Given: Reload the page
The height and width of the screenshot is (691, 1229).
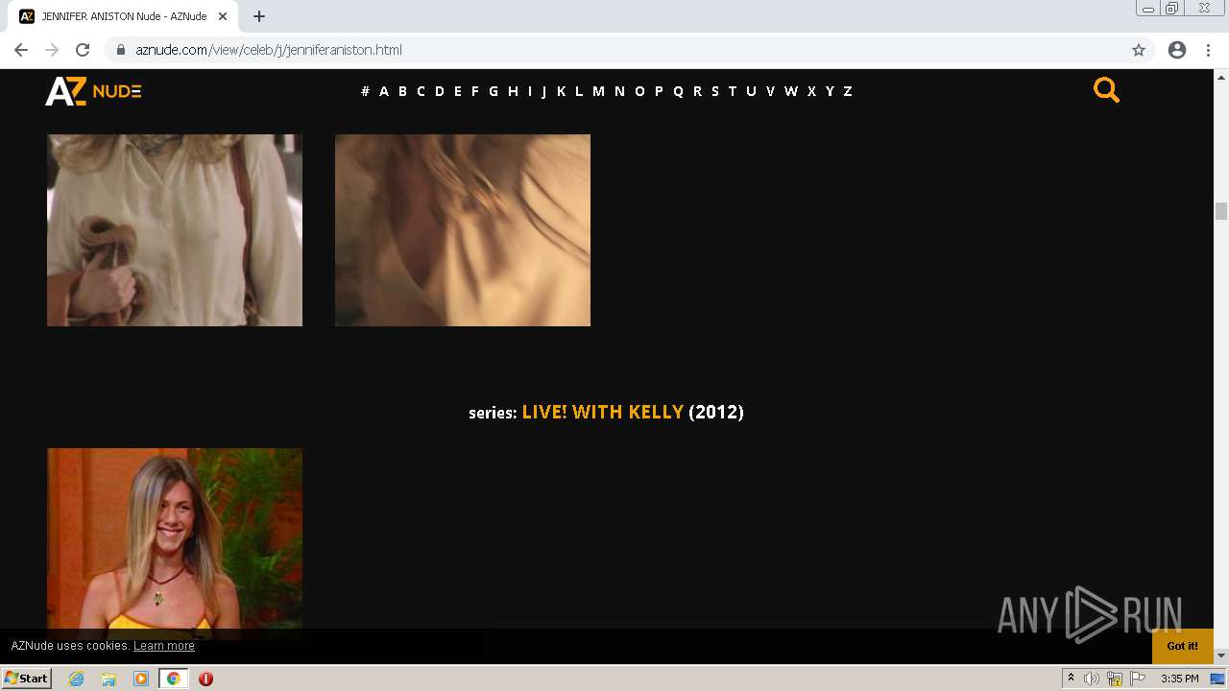Looking at the screenshot, I should click(83, 50).
